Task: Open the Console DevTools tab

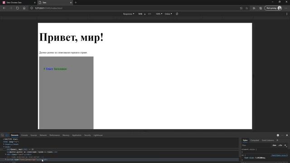Action: click(24, 135)
